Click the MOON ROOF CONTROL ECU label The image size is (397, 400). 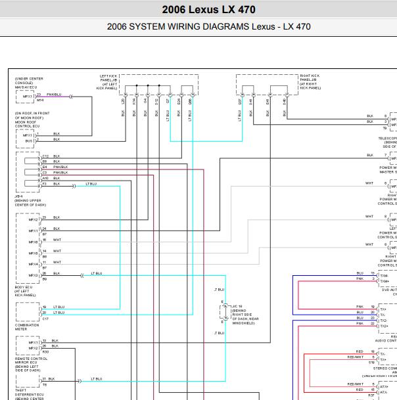coord(27,124)
